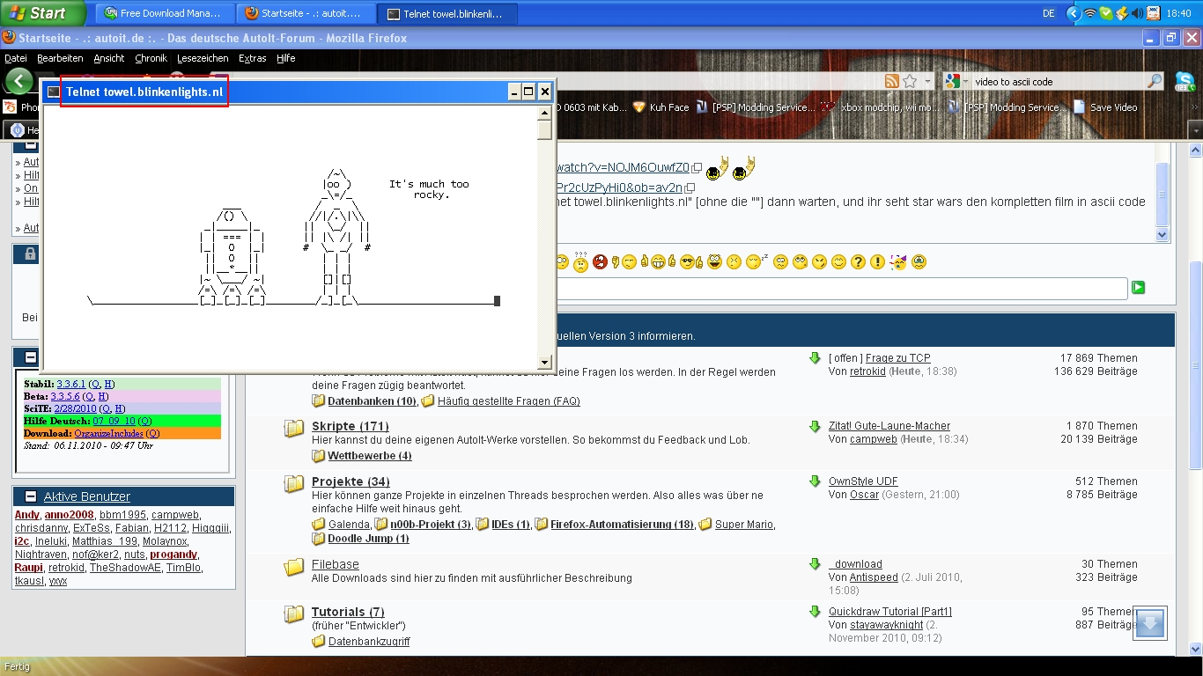Collapse the version info sidebar box
The height and width of the screenshot is (676, 1203).
pyautogui.click(x=31, y=357)
